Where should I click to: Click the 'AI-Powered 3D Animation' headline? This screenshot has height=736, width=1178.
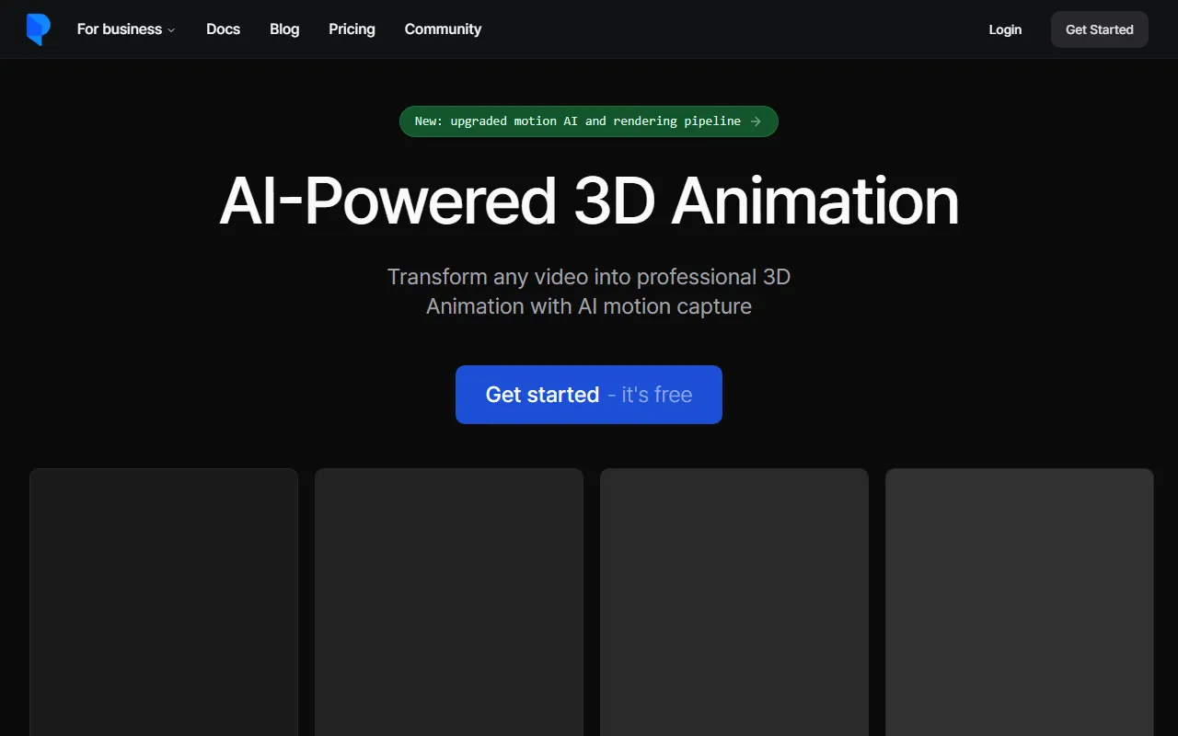pos(589,201)
